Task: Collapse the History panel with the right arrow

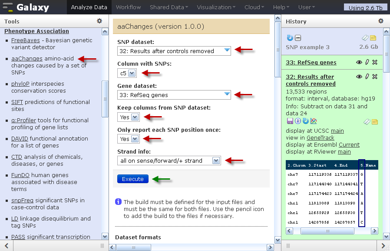Action: 383,246
